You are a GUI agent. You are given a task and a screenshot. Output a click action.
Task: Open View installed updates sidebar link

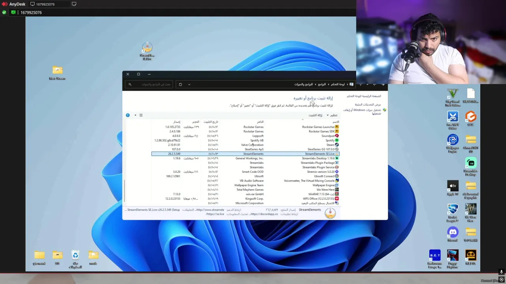[368, 105]
